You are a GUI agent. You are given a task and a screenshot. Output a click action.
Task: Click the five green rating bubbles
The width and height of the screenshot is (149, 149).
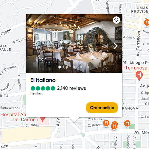point(43,88)
